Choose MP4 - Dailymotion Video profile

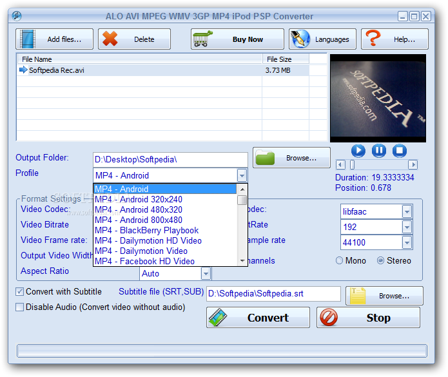[166, 251]
